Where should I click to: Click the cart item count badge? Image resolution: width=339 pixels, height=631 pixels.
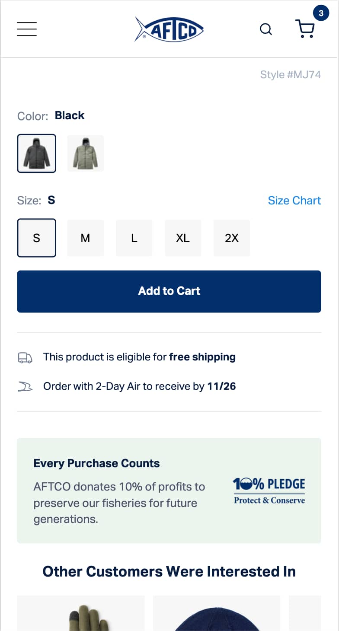[x=320, y=13]
